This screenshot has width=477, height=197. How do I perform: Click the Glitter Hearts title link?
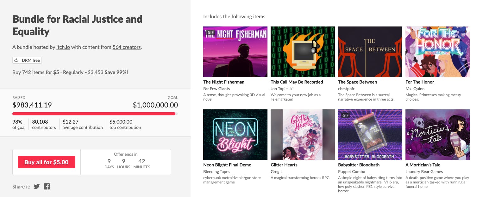tap(284, 165)
